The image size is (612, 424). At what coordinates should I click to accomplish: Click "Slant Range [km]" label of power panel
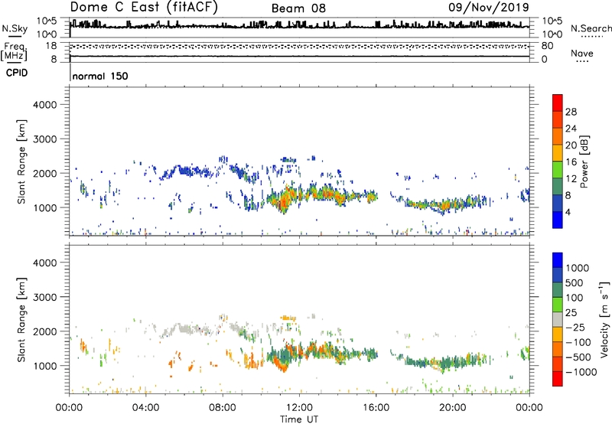click(21, 161)
